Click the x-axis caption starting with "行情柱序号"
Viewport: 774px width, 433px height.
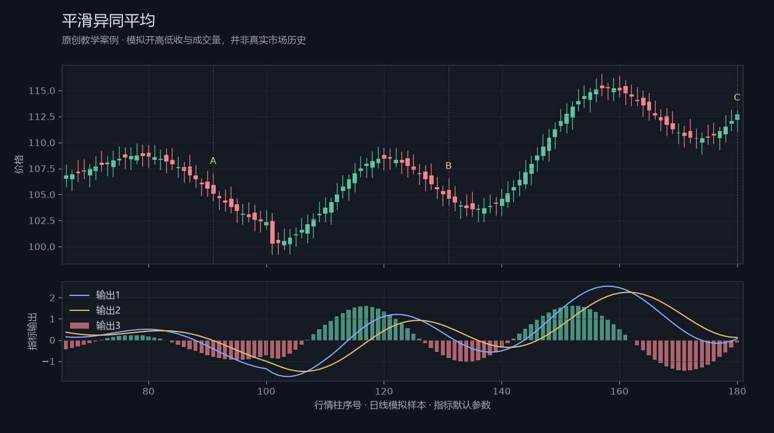[x=403, y=405]
